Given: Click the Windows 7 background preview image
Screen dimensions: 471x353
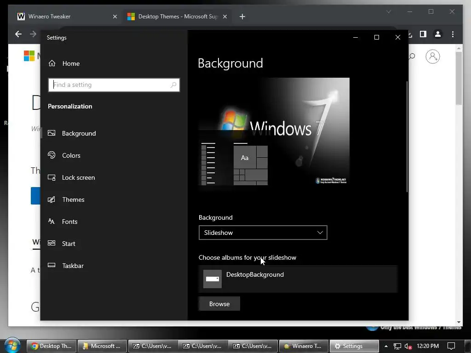Looking at the screenshot, I should click(274, 131).
